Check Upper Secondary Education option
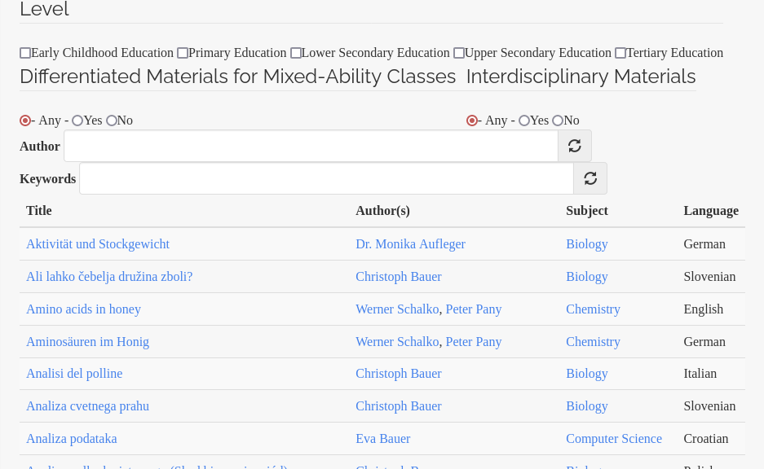This screenshot has height=469, width=764. (x=459, y=53)
